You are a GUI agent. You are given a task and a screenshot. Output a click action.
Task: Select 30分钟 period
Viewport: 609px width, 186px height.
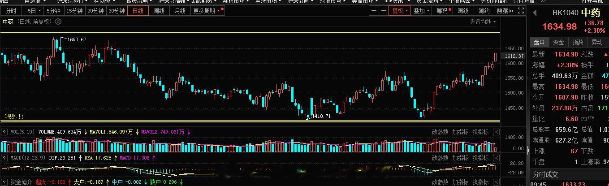click(96, 11)
